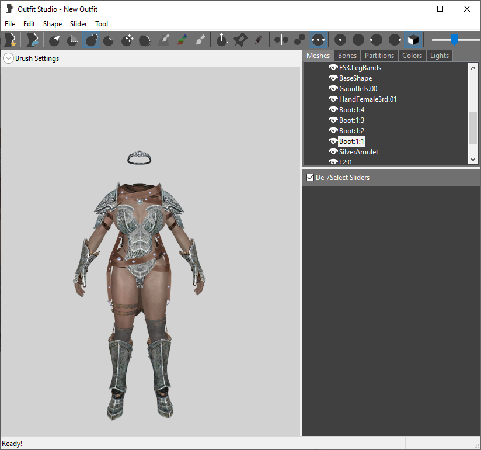Select the Deflate brush icon

tap(109, 40)
